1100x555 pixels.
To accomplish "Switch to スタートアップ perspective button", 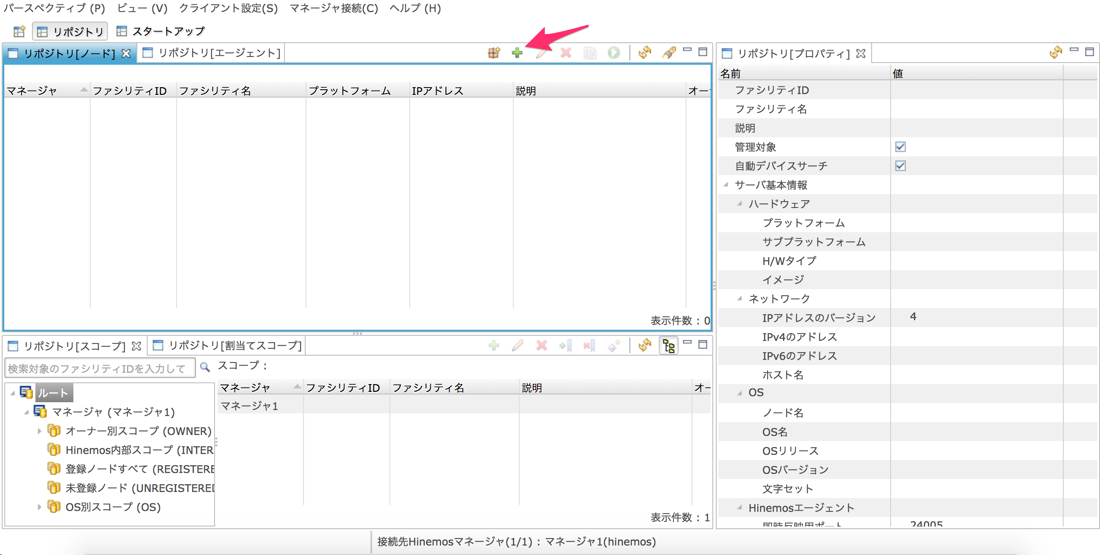I will point(161,32).
